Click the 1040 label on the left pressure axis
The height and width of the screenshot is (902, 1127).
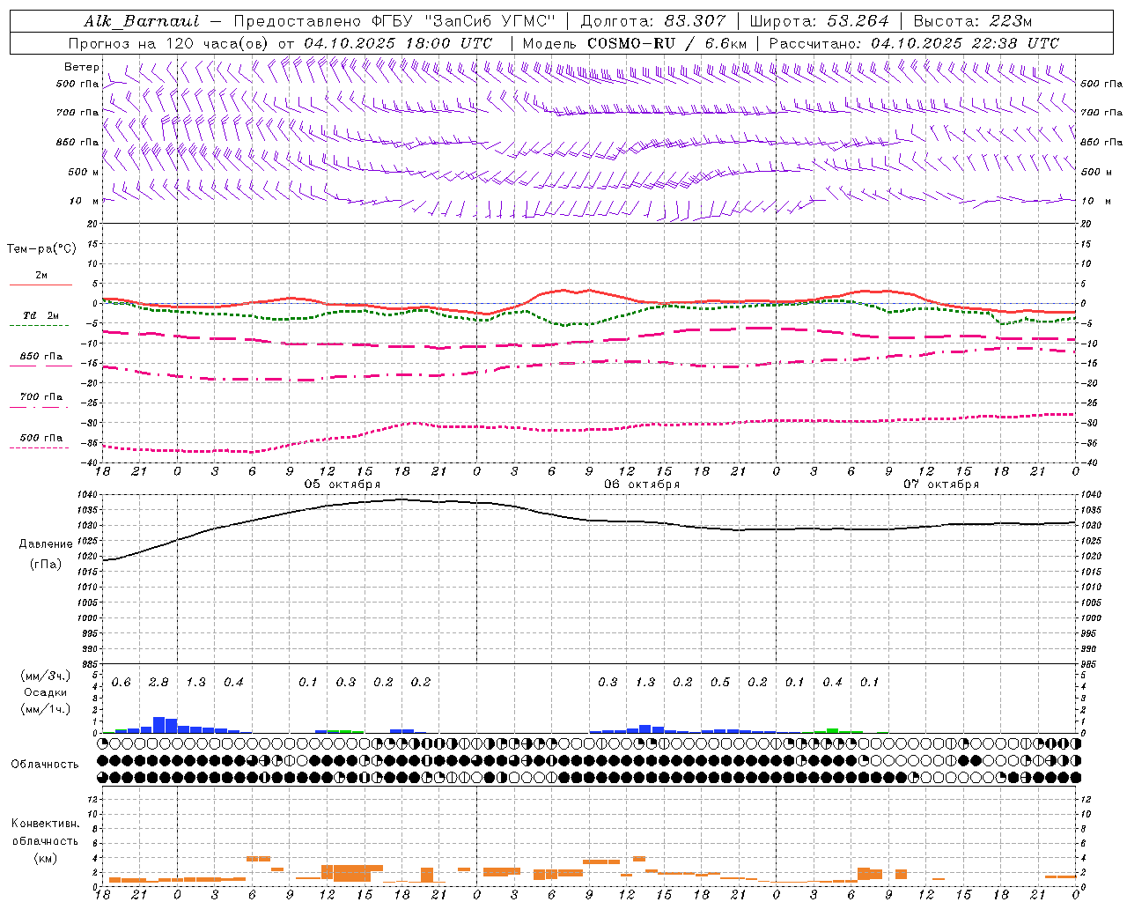pyautogui.click(x=89, y=495)
